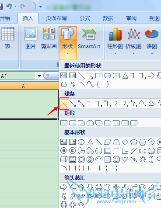The height and width of the screenshot is (208, 161).
Task: Click the Redo button
Action: coord(23,6)
